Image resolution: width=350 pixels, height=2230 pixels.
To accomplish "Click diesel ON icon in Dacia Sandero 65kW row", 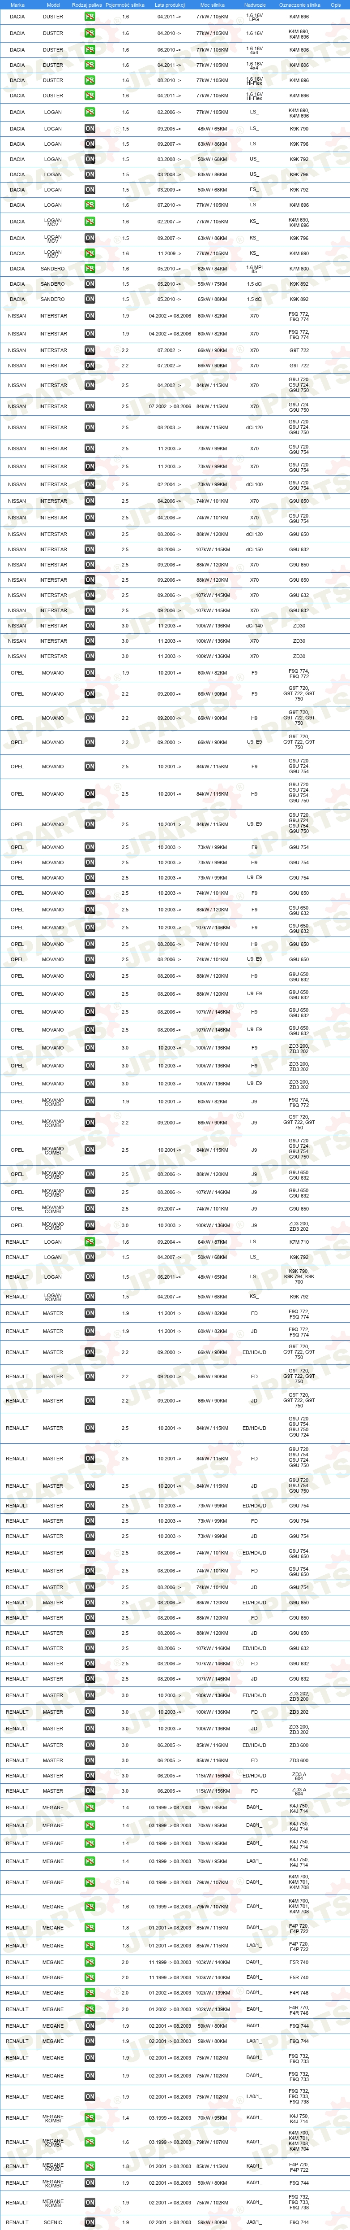I will pos(90,299).
